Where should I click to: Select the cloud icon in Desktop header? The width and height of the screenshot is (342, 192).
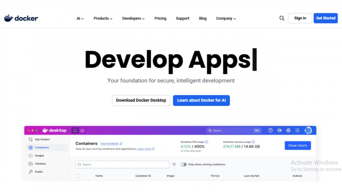coord(82,131)
